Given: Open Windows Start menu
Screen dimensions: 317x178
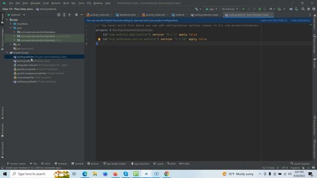Looking at the screenshot, I should click(5, 174).
